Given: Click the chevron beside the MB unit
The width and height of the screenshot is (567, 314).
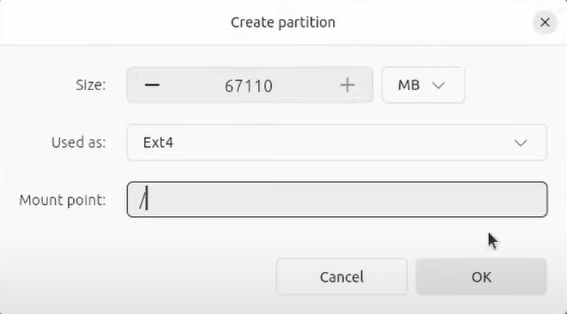Looking at the screenshot, I should [438, 85].
